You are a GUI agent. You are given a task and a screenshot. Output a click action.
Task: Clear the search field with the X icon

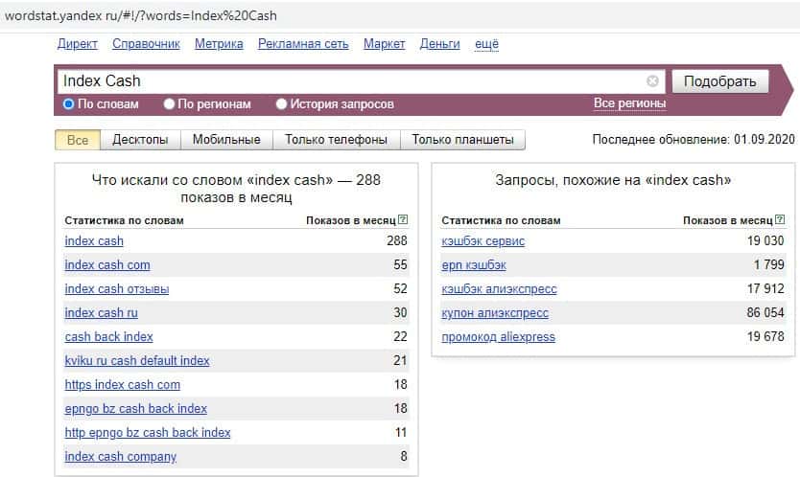tap(652, 81)
